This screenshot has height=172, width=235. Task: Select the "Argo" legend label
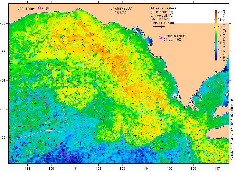[45, 8]
